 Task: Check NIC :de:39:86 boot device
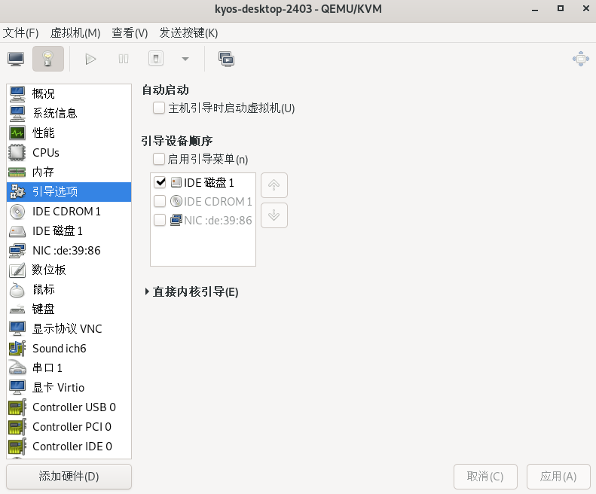tap(160, 220)
